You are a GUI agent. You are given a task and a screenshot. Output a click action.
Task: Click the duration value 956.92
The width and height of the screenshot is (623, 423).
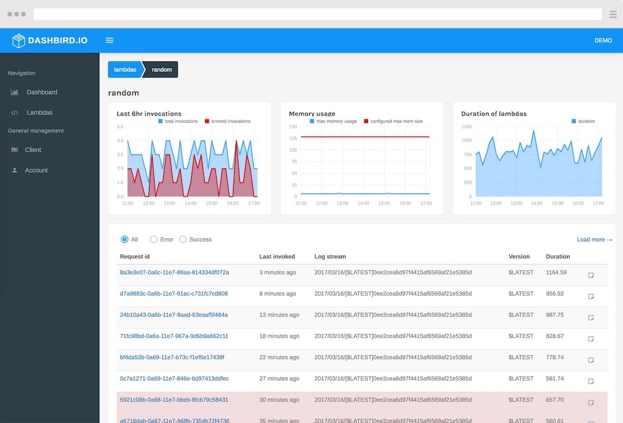(x=555, y=293)
